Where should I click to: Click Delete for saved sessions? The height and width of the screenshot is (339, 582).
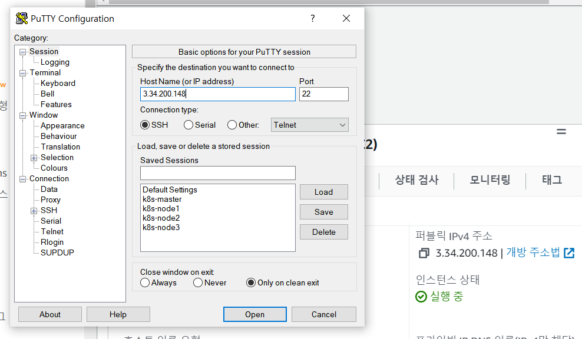(x=323, y=232)
